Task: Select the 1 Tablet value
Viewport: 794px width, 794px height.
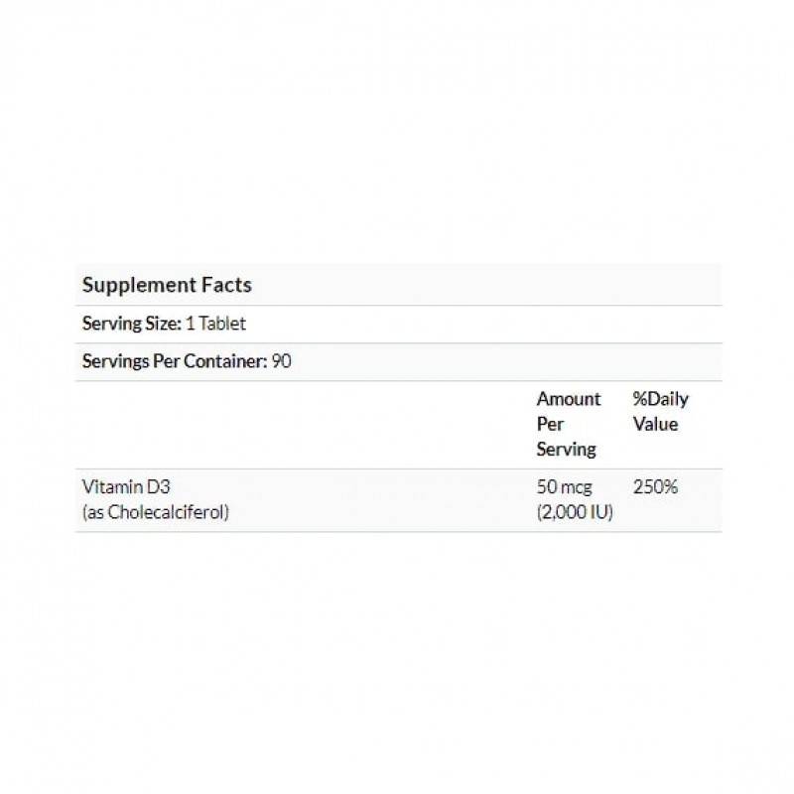Action: click(x=215, y=324)
